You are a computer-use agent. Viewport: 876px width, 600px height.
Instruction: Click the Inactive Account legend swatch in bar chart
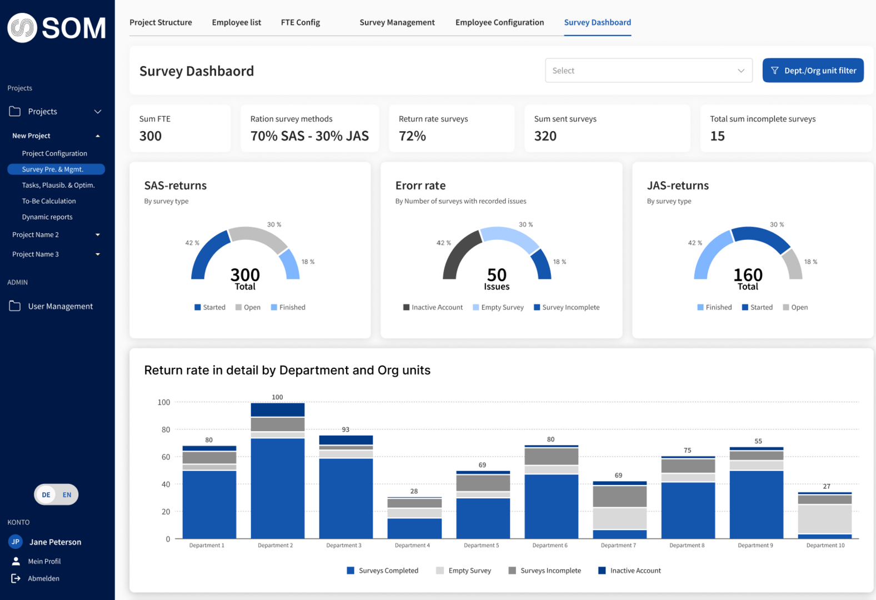(602, 571)
